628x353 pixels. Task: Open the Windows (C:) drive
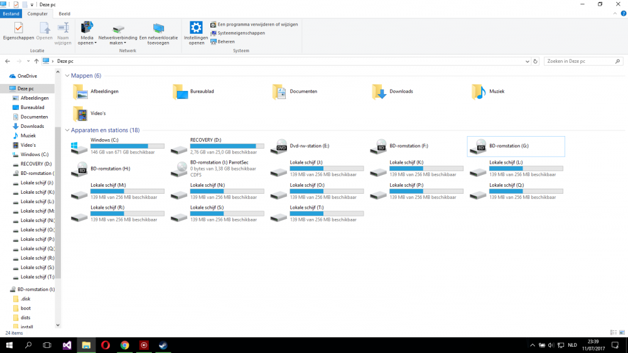click(80, 147)
